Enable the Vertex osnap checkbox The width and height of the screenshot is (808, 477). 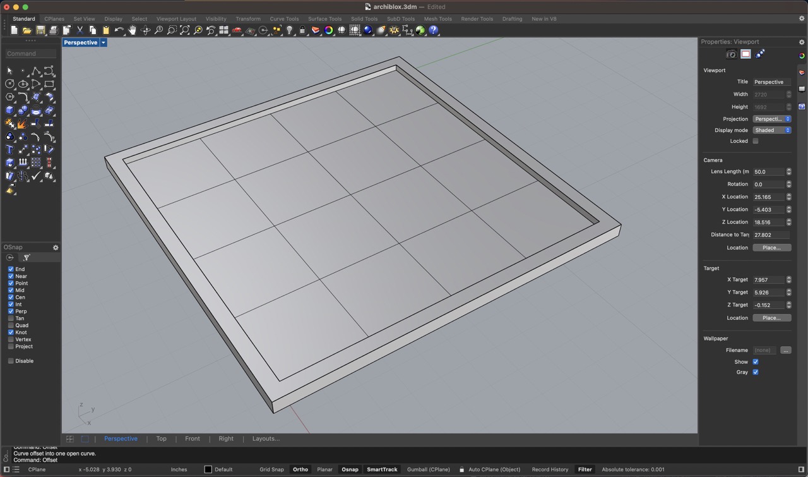click(11, 339)
